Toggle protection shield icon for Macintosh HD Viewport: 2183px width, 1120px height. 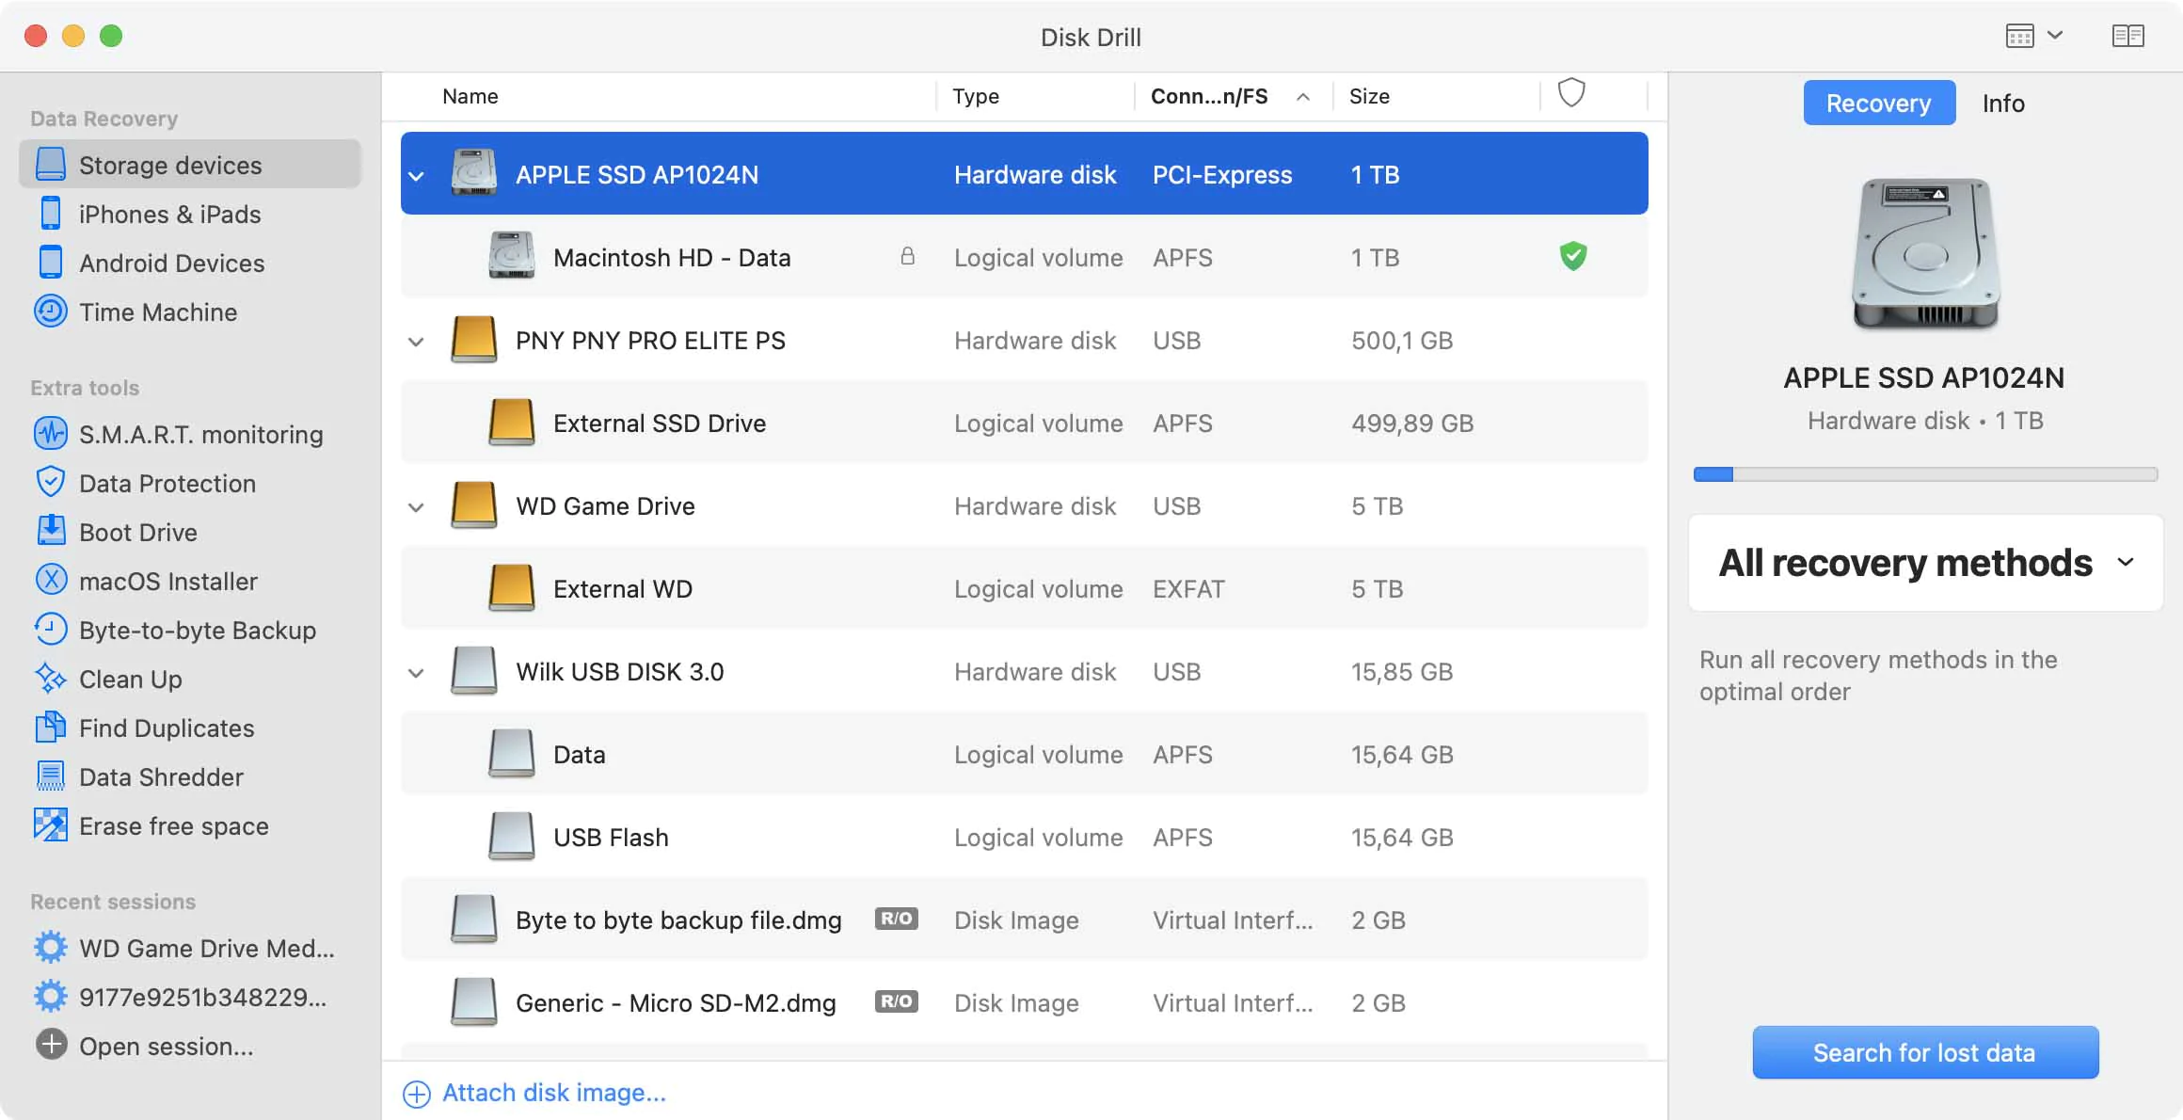[1572, 256]
